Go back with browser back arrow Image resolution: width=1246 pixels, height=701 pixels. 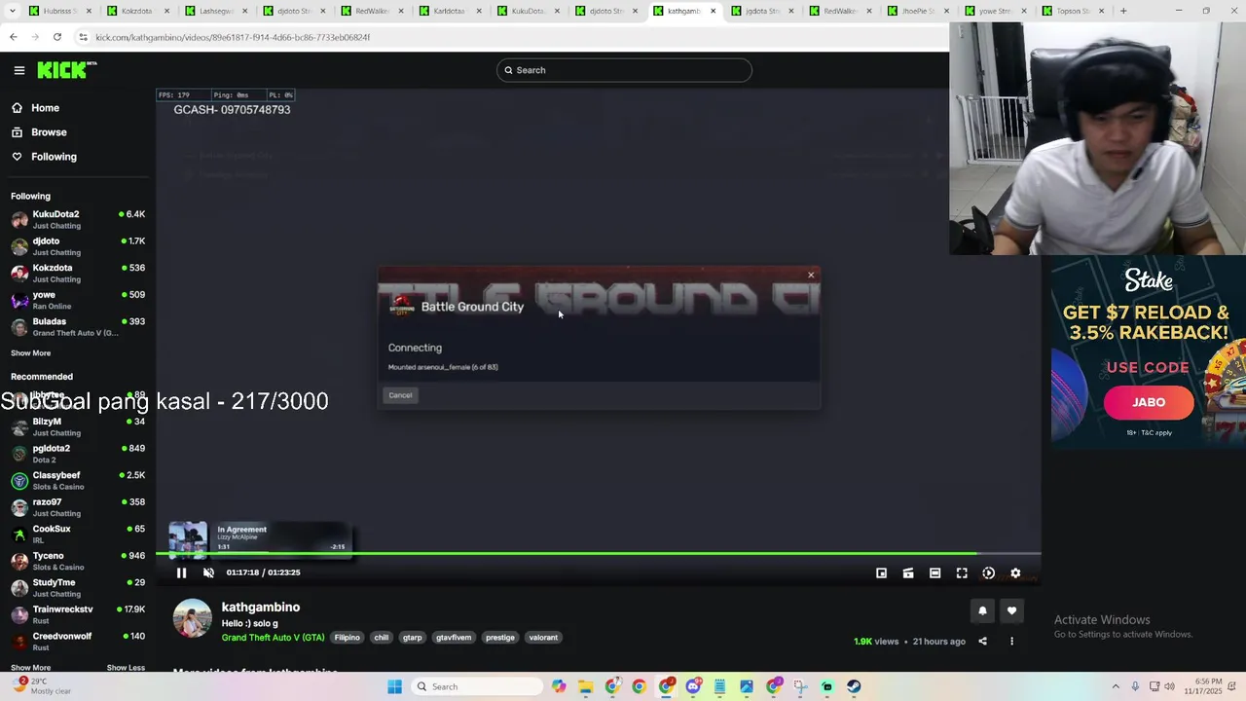pyautogui.click(x=14, y=37)
